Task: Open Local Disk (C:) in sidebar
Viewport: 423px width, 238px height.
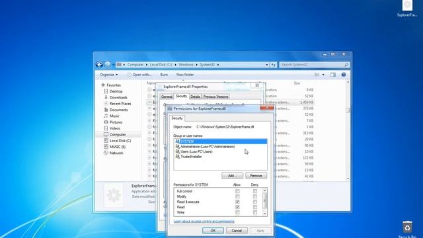Action: coord(120,141)
